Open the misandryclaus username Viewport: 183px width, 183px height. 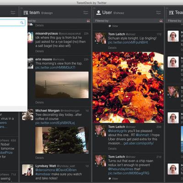point(47,33)
